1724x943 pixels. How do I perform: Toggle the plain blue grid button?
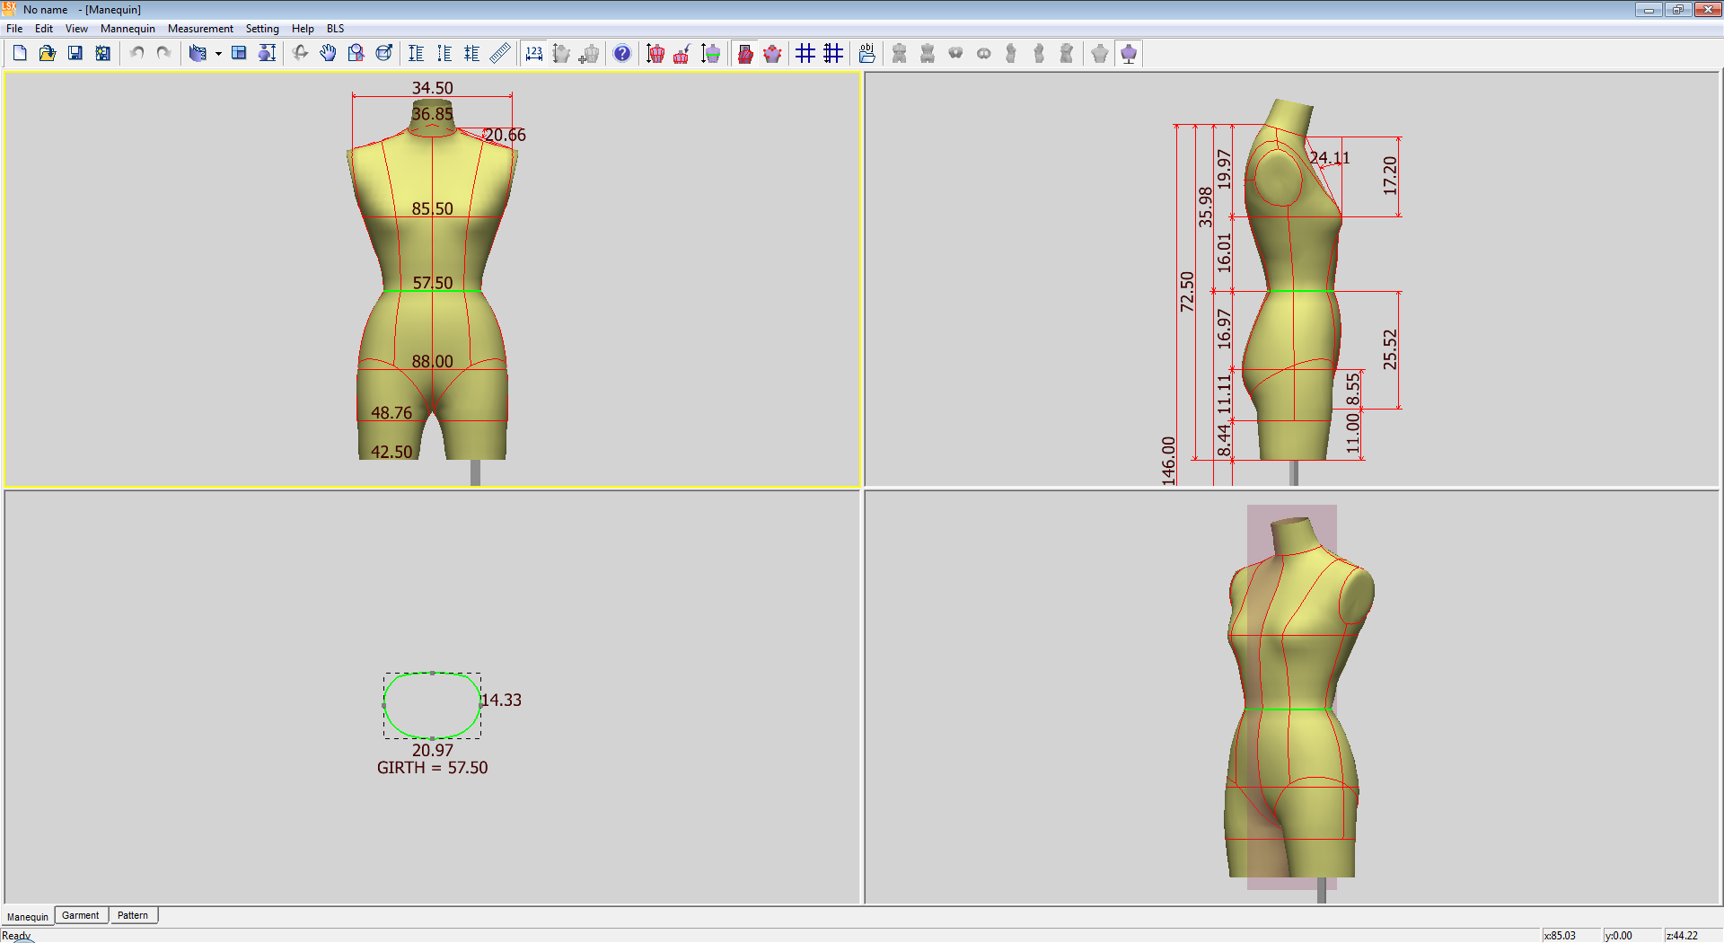(805, 54)
